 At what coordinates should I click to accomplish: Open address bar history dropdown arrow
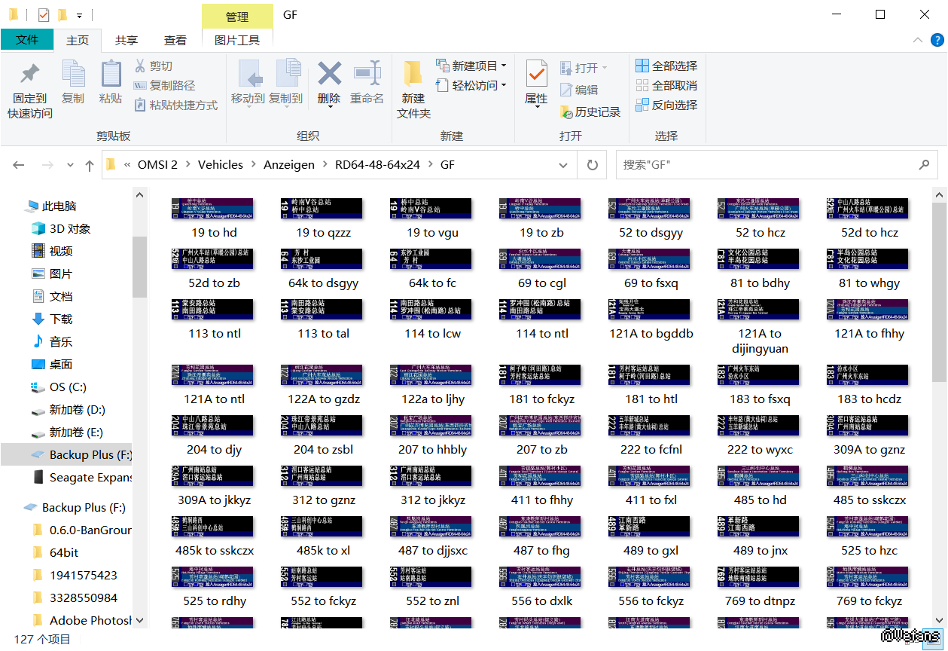(563, 165)
